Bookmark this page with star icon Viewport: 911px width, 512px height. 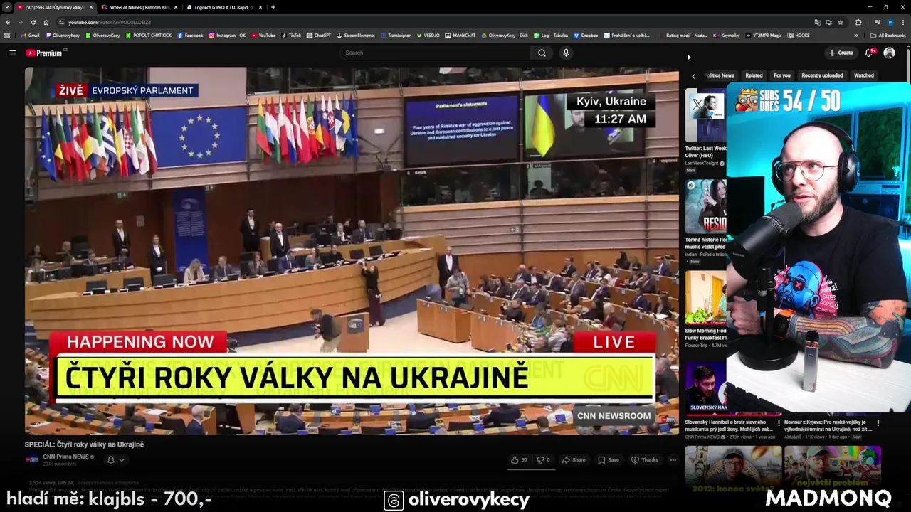point(841,22)
